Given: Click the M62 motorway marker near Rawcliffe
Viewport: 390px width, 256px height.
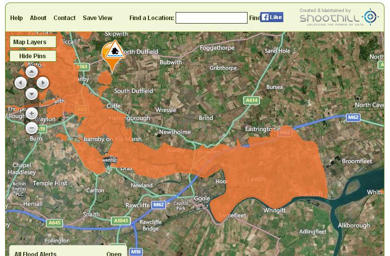Looking at the screenshot, I should point(159,205).
